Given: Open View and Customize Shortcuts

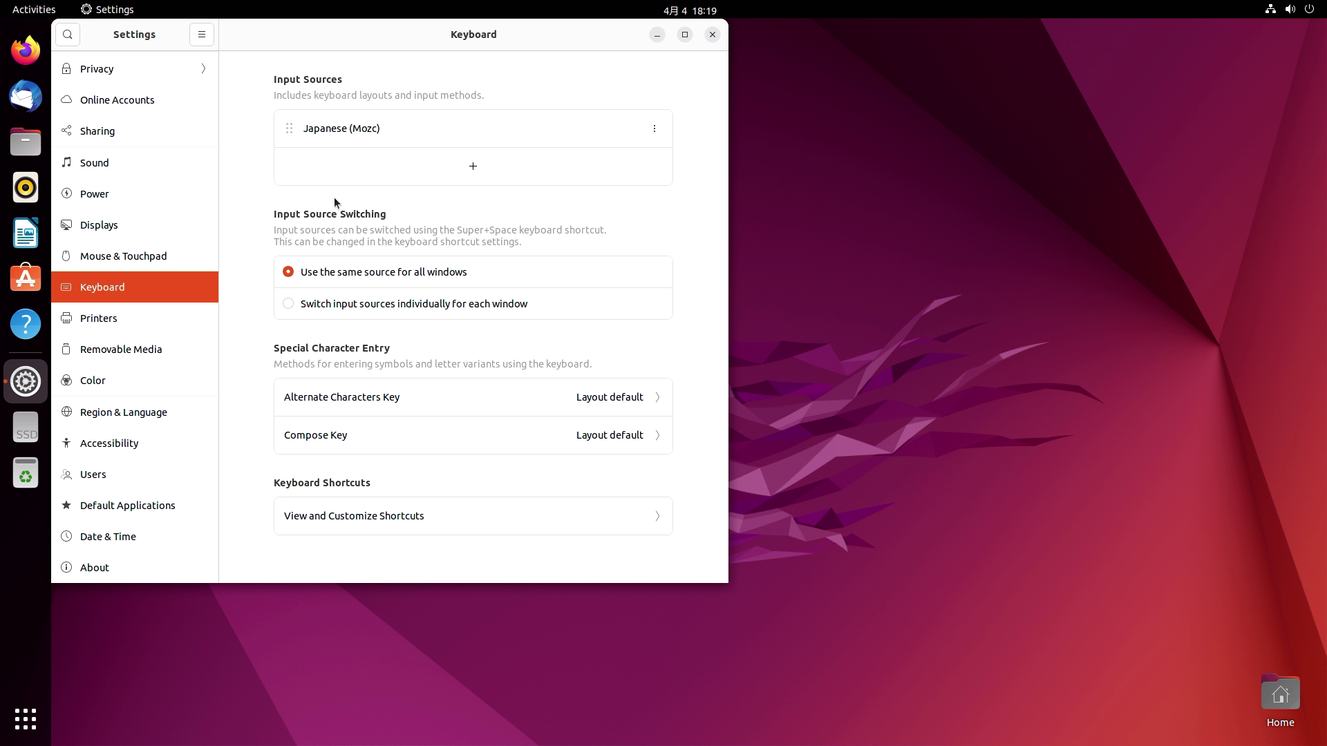Looking at the screenshot, I should tap(473, 516).
